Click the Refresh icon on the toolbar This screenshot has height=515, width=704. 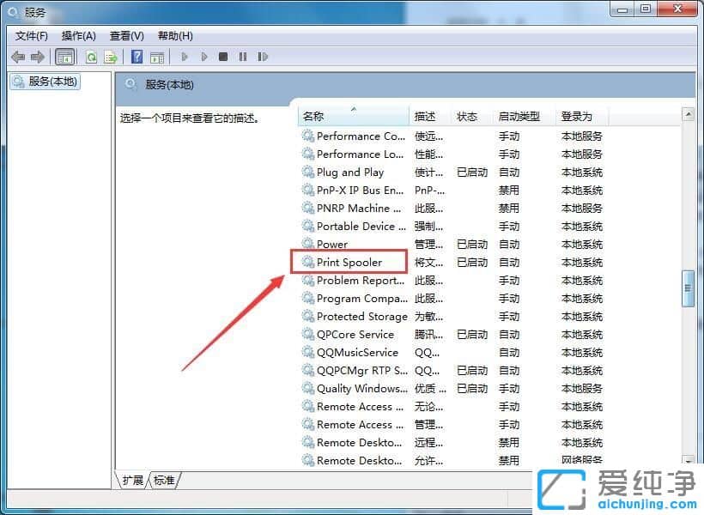(x=91, y=57)
